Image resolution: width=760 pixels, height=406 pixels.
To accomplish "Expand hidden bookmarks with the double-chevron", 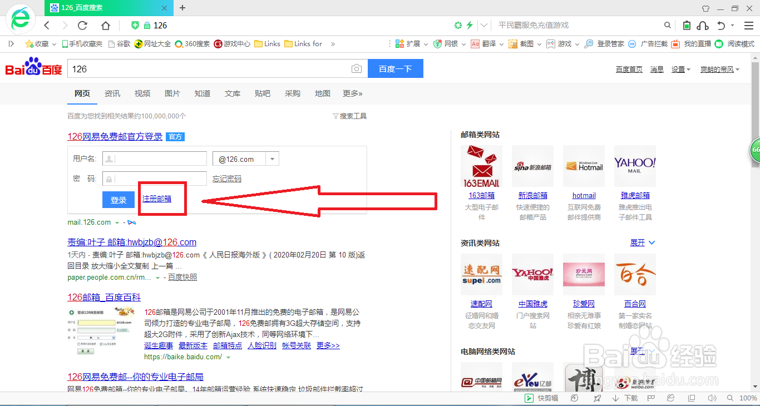I will [x=333, y=44].
